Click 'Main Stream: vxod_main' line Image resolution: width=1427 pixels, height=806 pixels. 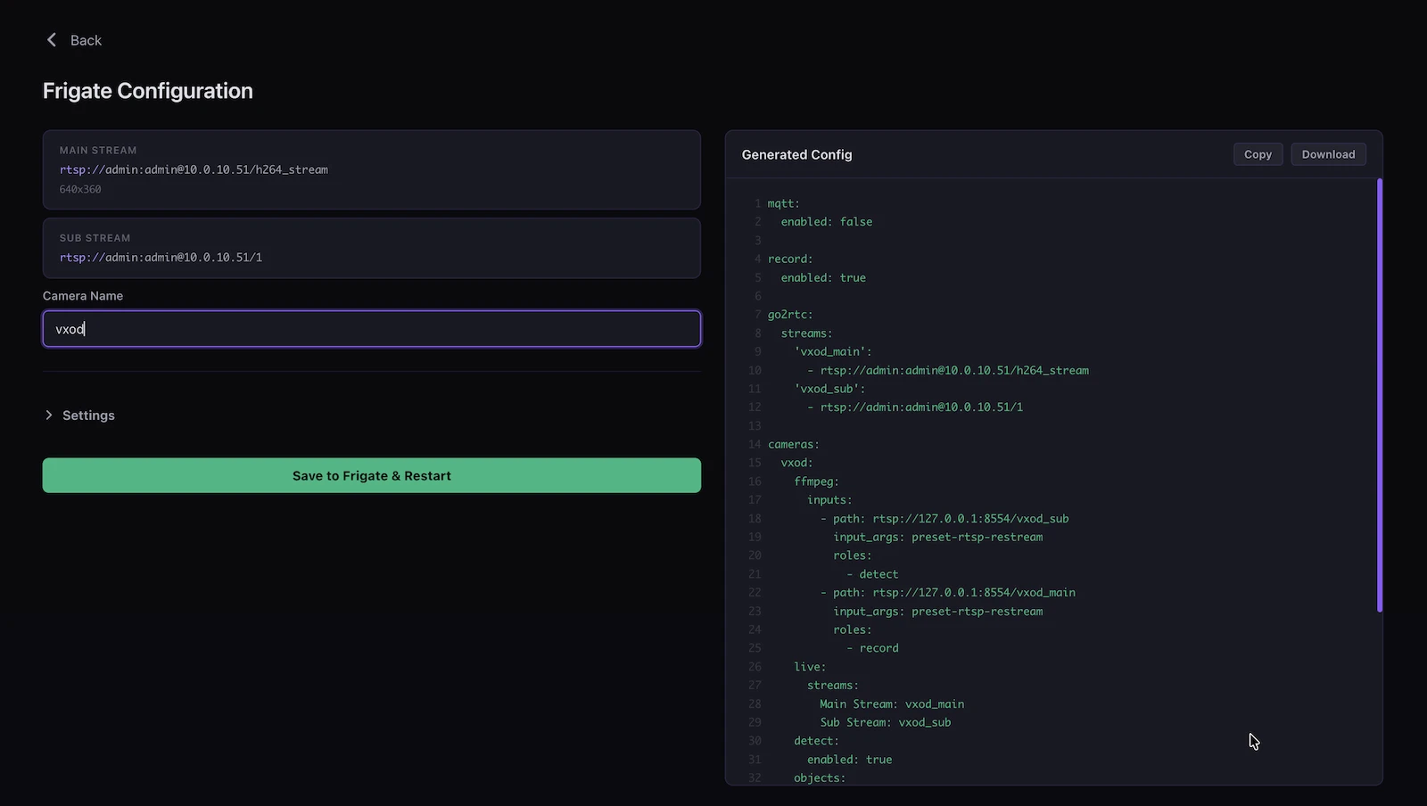point(892,703)
